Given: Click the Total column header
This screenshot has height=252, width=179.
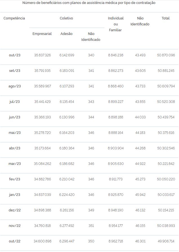Looking at the screenshot, I should 165,18.
